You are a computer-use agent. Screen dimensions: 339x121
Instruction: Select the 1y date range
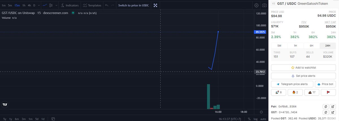10,119
